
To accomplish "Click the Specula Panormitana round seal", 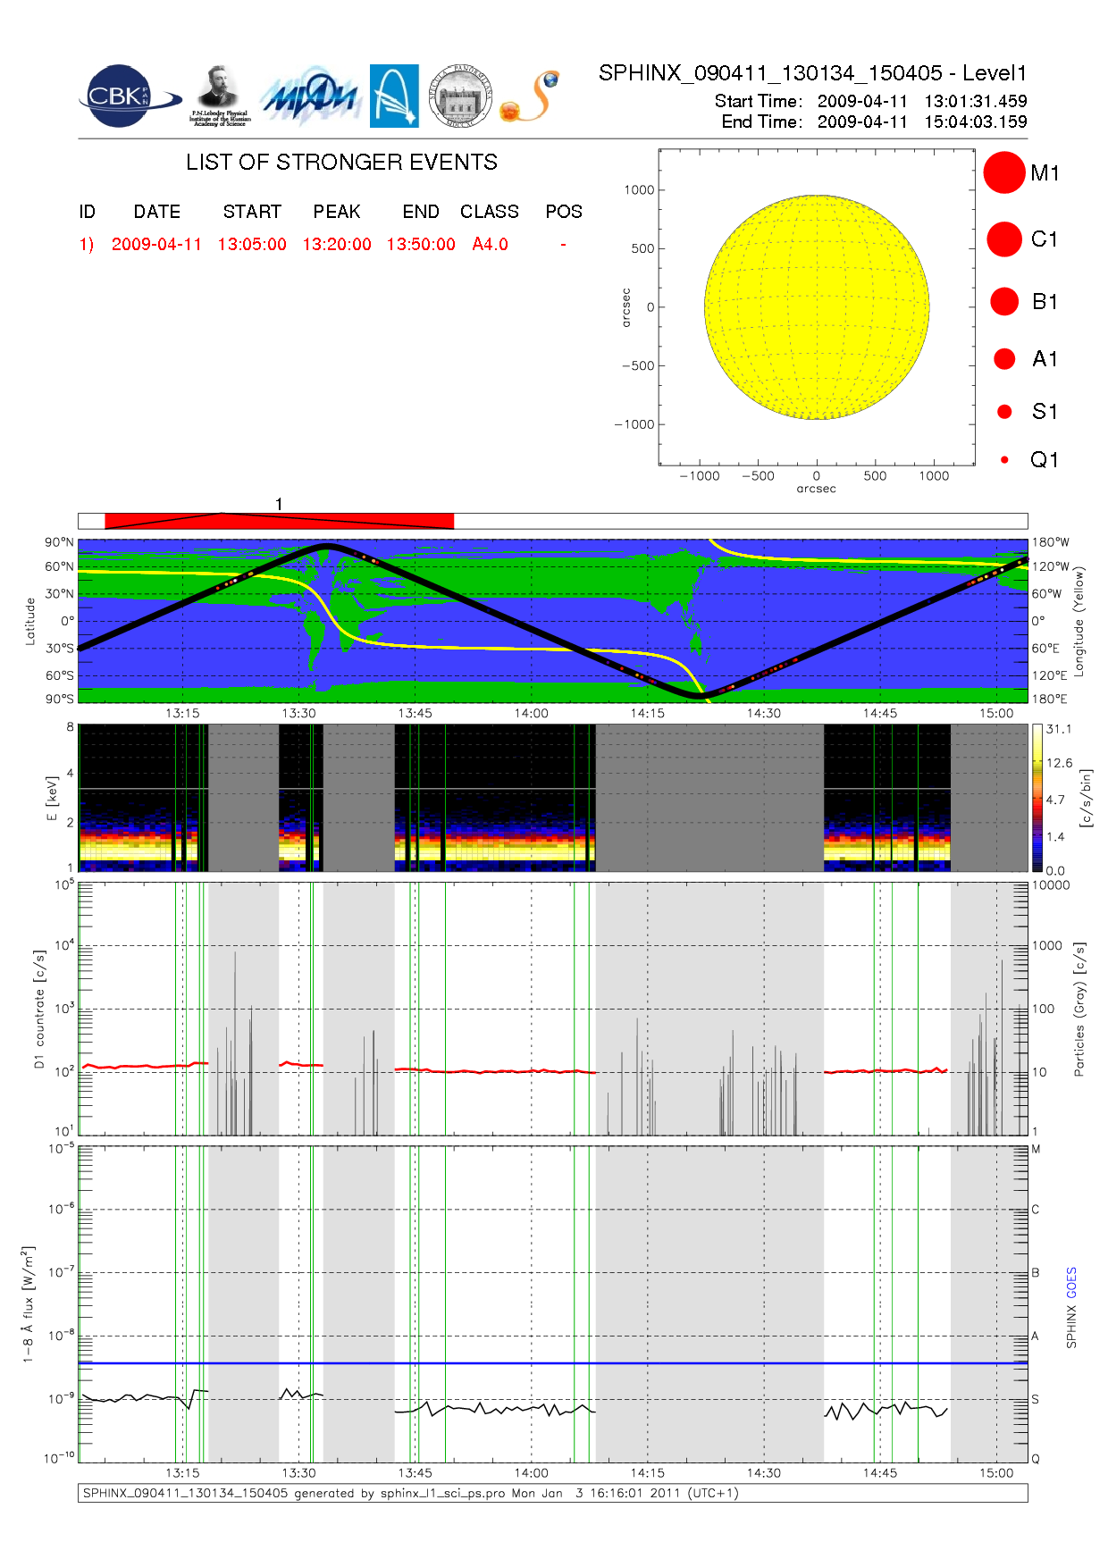I will (460, 96).
